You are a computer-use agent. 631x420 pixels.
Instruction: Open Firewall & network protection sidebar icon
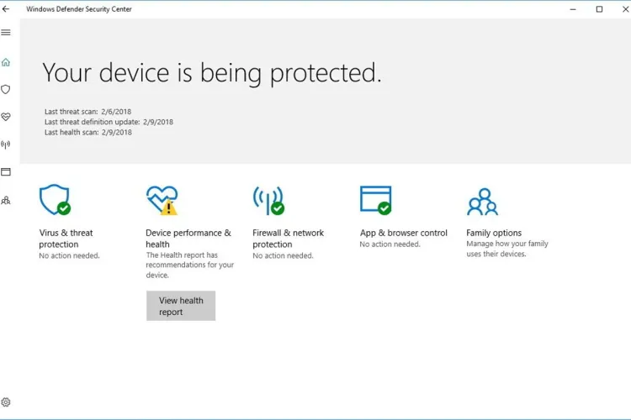pos(7,144)
